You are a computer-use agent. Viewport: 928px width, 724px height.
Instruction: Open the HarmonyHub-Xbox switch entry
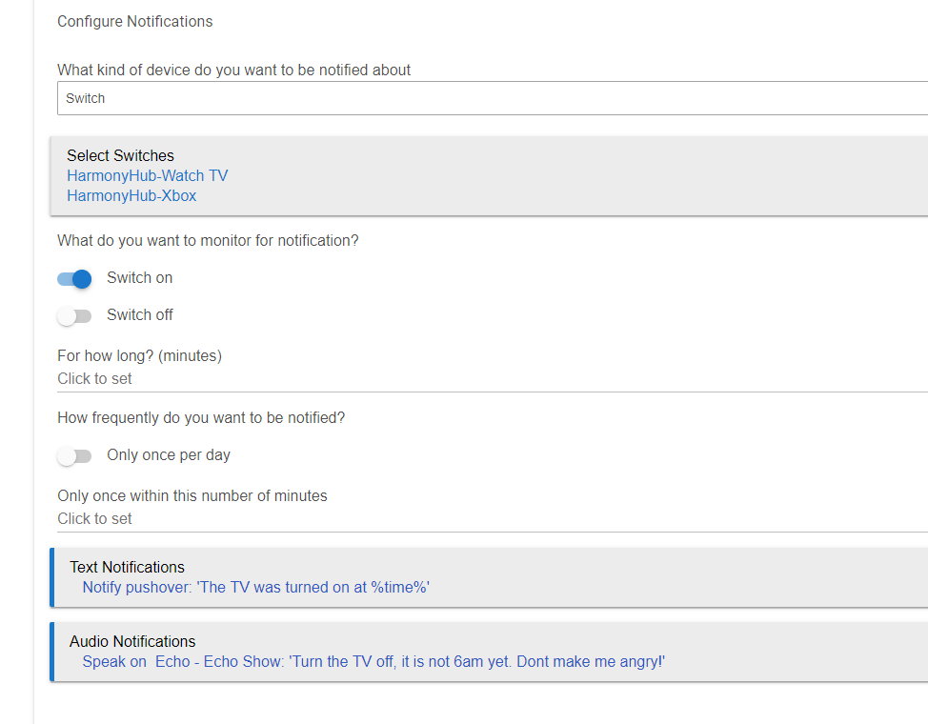[x=131, y=196]
